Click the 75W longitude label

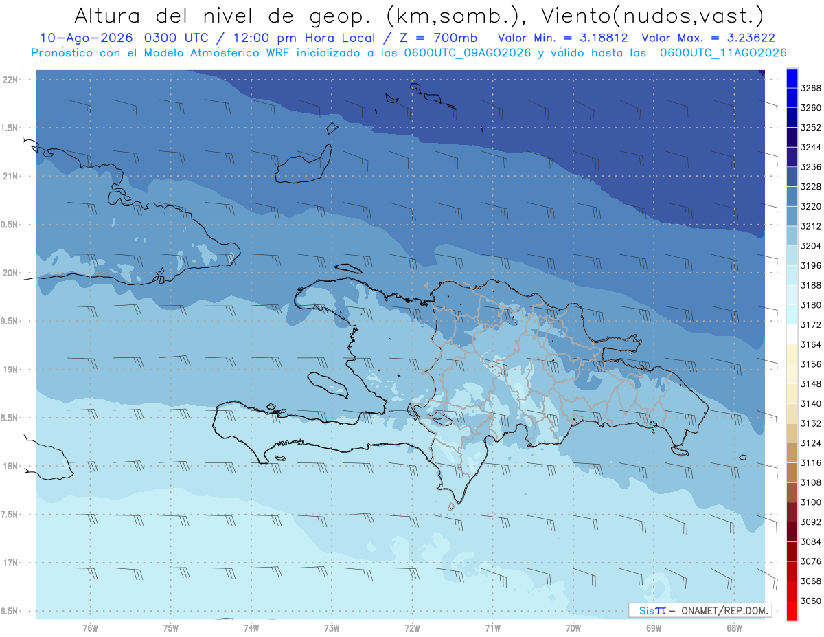[171, 627]
